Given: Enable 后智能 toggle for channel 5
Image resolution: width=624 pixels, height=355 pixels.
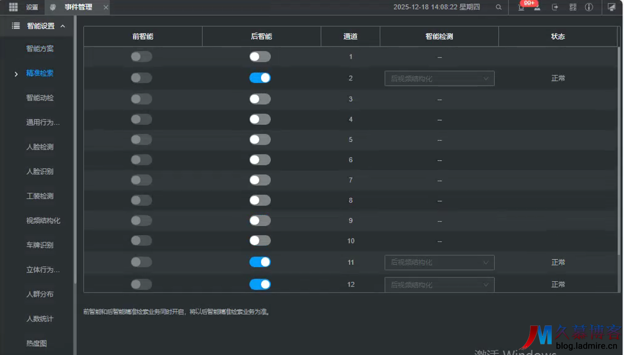Looking at the screenshot, I should (260, 140).
